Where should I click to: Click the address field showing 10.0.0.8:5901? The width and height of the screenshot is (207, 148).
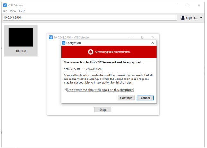point(90,18)
